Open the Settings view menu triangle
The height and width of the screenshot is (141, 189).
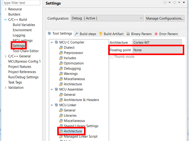point(184,3)
